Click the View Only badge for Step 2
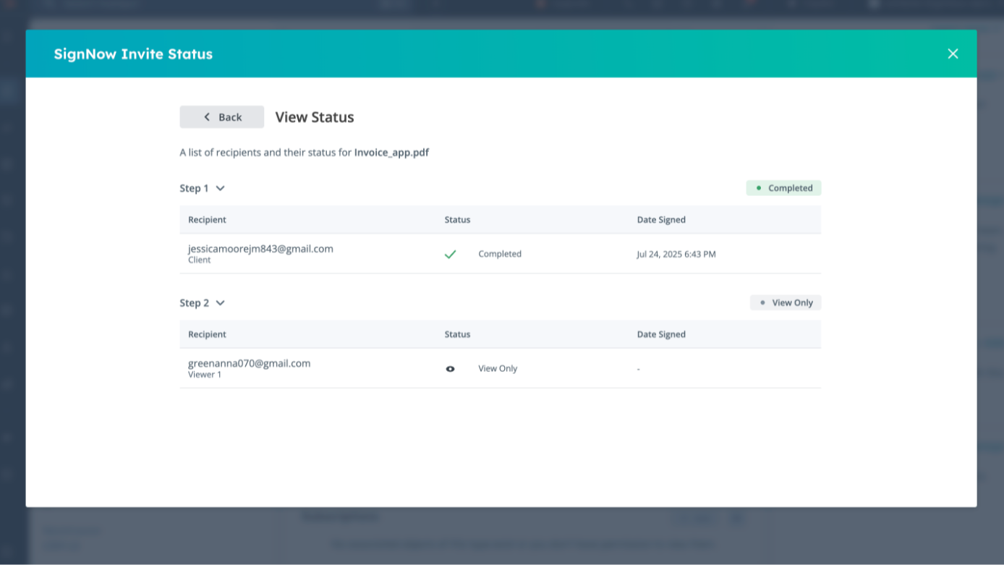The height and width of the screenshot is (565, 1004). [786, 302]
